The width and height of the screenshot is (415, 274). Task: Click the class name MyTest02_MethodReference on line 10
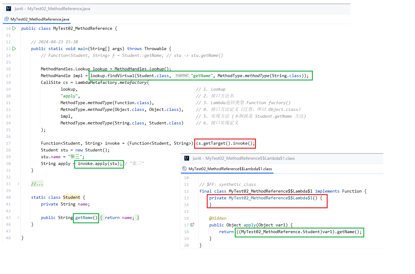[x=83, y=28]
